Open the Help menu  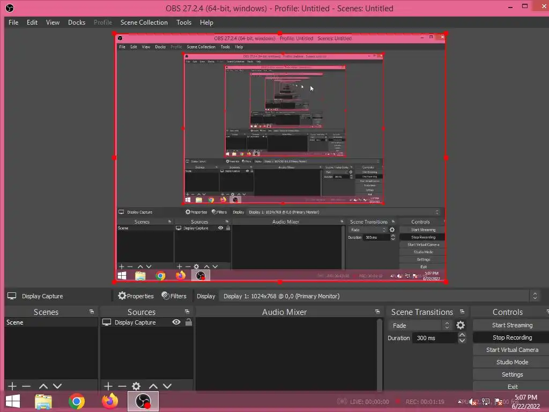tap(206, 23)
